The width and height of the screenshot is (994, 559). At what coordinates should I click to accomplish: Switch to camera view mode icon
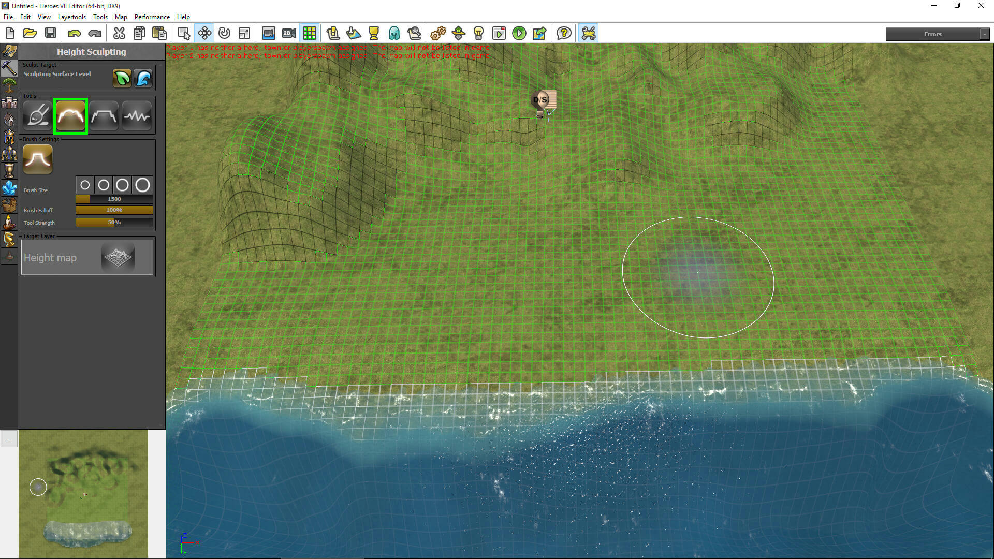pyautogui.click(x=268, y=34)
